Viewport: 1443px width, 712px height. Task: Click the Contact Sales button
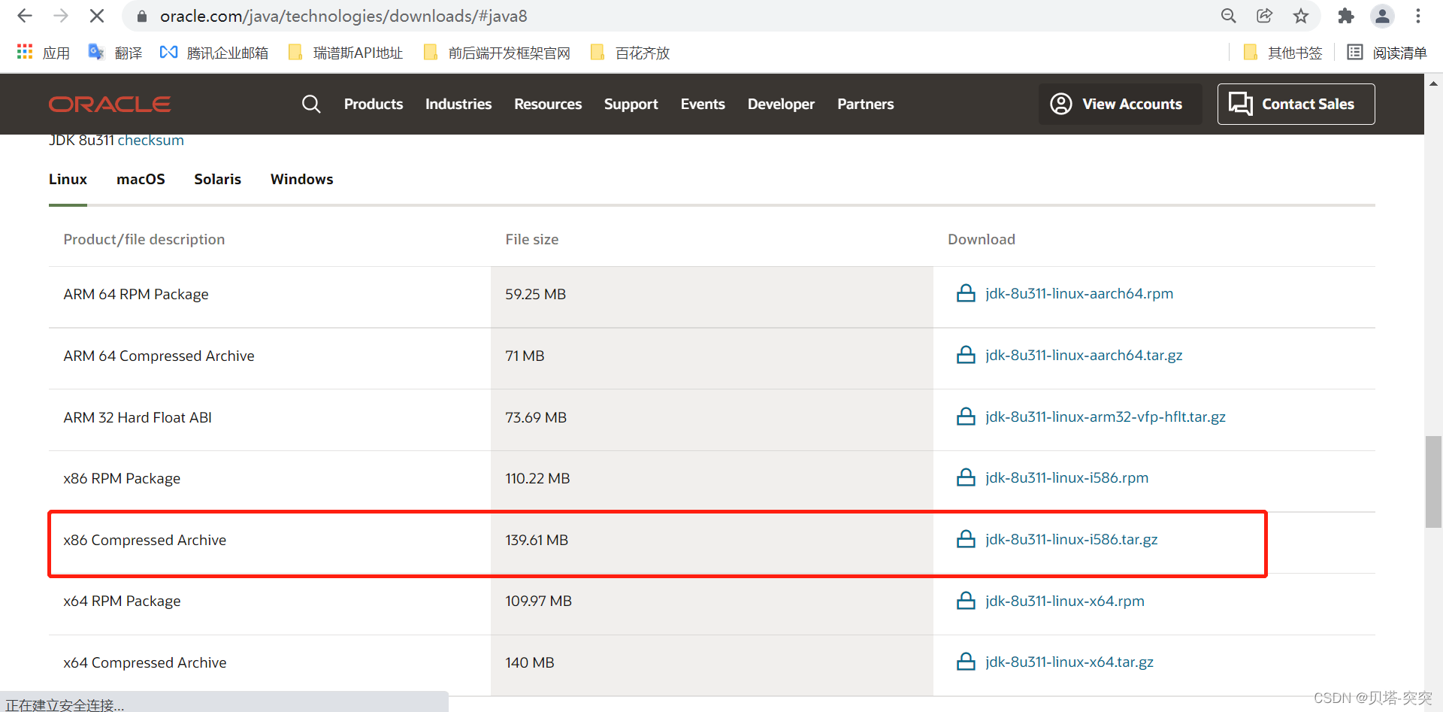[1296, 104]
